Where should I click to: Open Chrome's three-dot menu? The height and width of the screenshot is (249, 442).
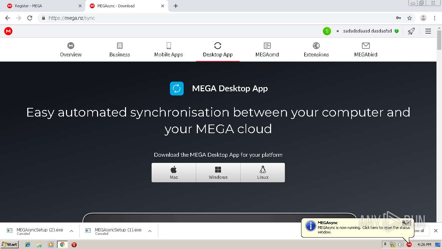[434, 18]
